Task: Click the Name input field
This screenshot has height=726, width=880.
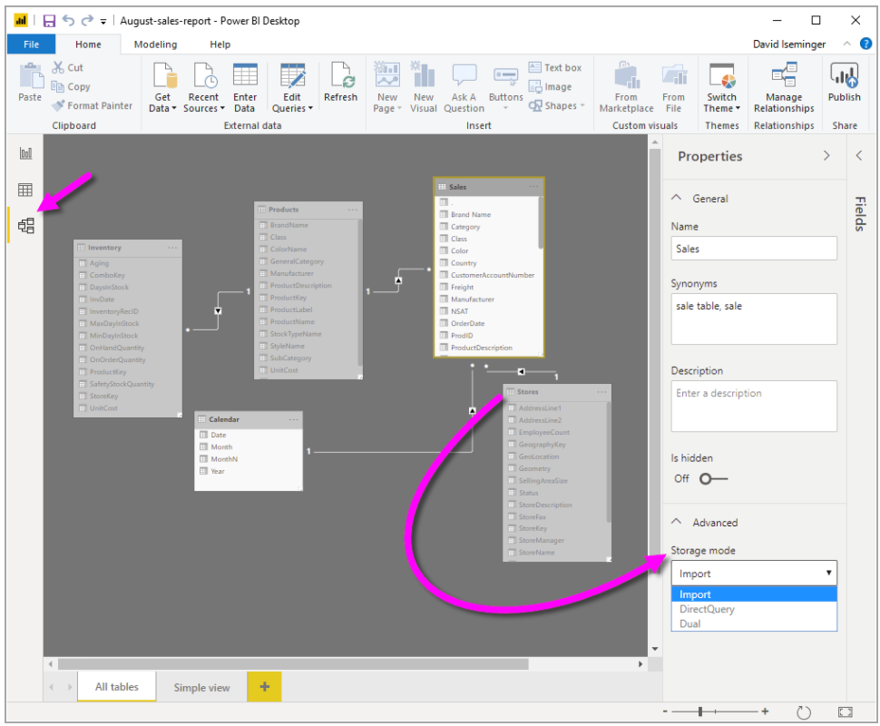Action: tap(754, 248)
